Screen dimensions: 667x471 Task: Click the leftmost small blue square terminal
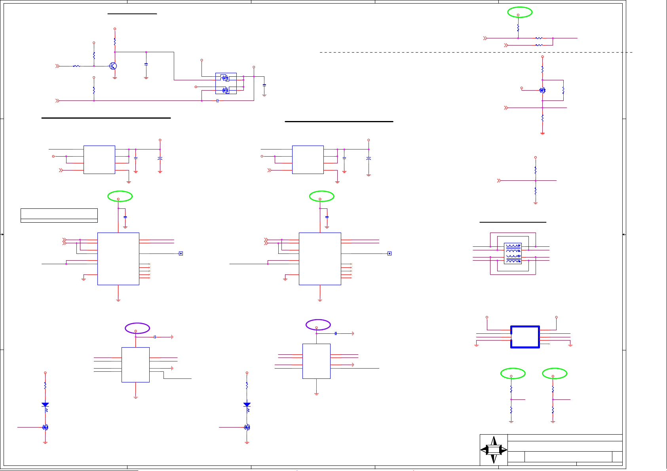click(x=181, y=253)
